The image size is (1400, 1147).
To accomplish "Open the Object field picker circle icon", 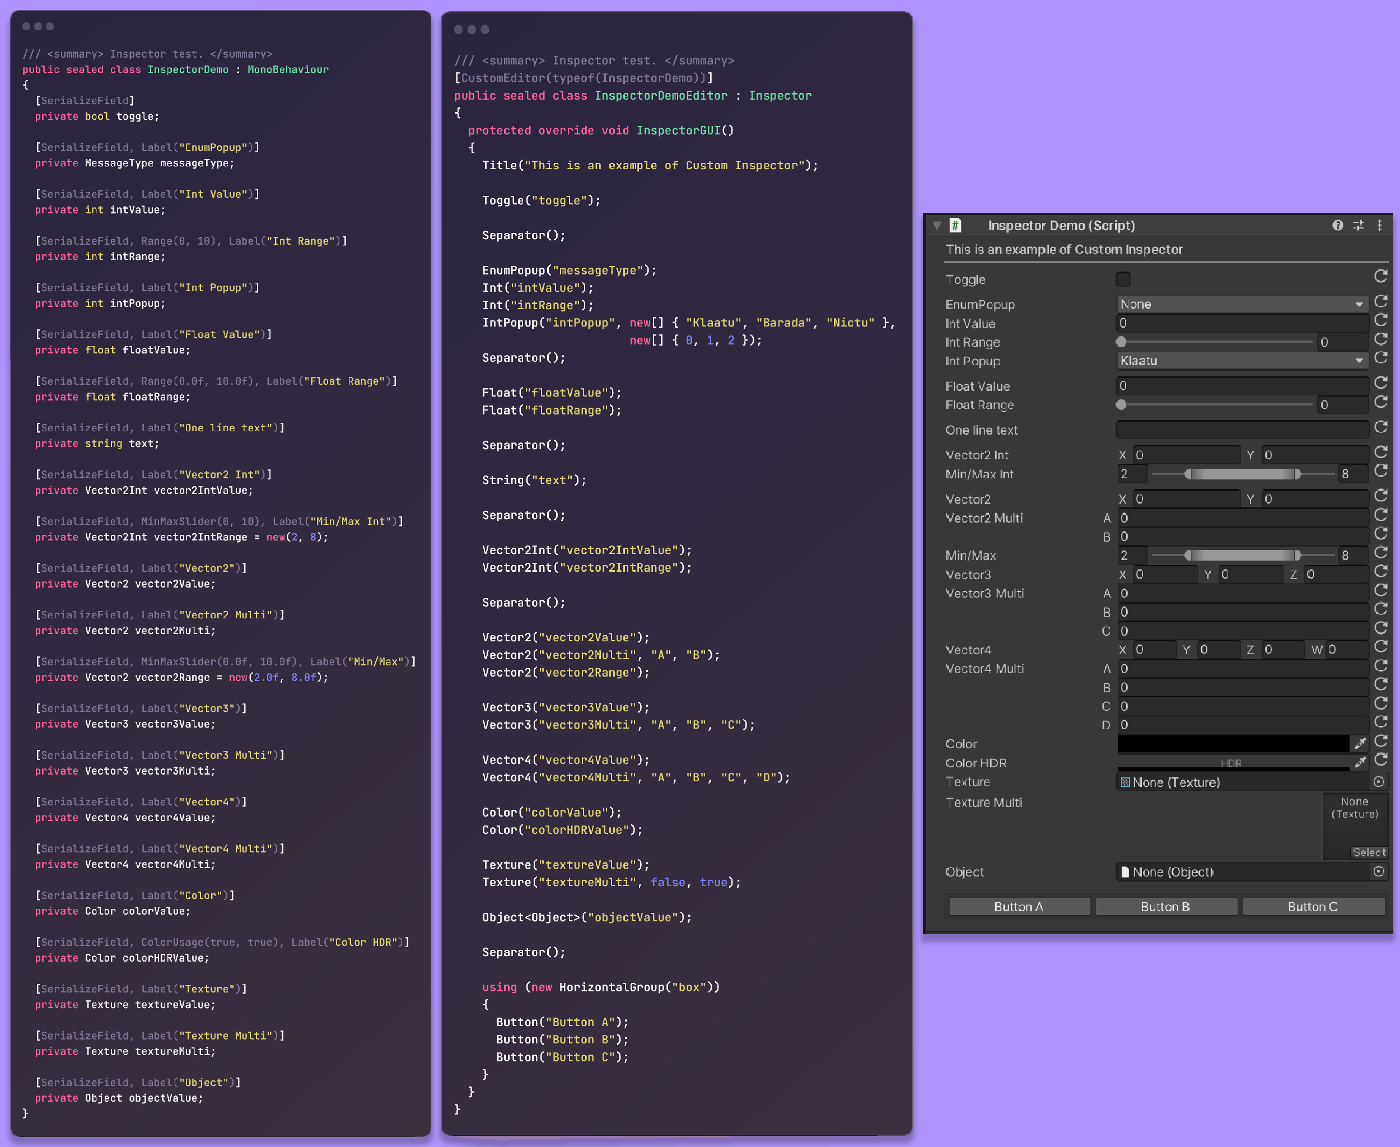I will [x=1379, y=872].
